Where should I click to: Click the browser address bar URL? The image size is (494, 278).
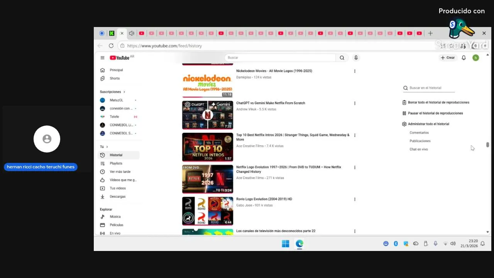[x=164, y=46]
